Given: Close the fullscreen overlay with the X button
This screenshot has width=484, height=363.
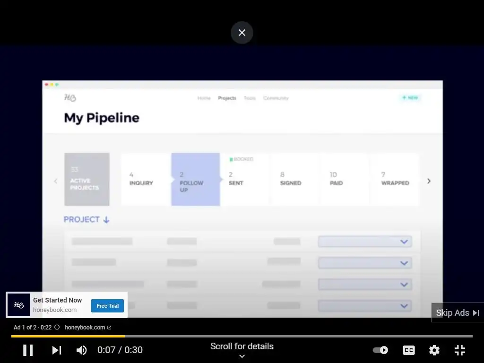Looking at the screenshot, I should click(x=242, y=33).
